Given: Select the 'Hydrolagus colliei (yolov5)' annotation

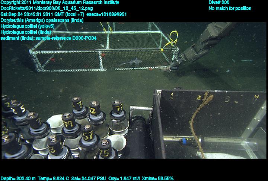Looking at the screenshot, I should tap(28, 26).
